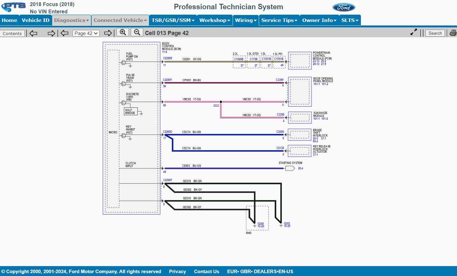This screenshot has width=457, height=276.
Task: Expand the Wiring menu
Action: (x=246, y=20)
